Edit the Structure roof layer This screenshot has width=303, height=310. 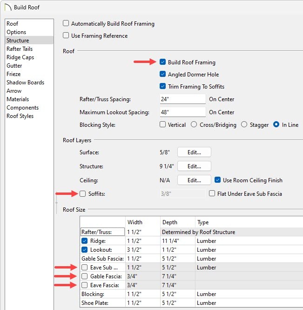(x=194, y=166)
